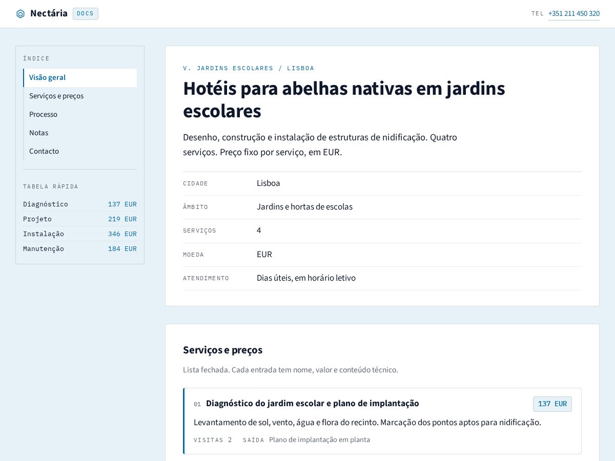The image size is (615, 461).
Task: Click the ÍNDICE sidebar label
Action: pos(36,59)
